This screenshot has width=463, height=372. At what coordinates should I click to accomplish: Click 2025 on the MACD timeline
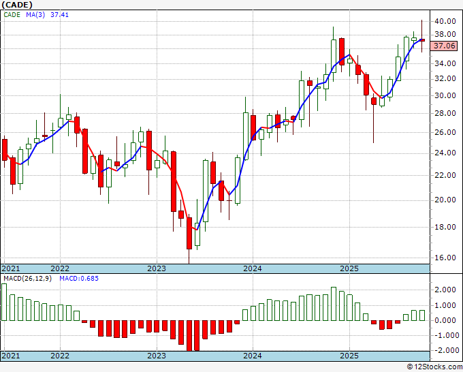[349, 356]
